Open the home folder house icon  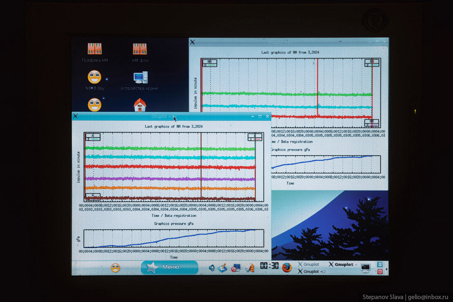tap(140, 105)
